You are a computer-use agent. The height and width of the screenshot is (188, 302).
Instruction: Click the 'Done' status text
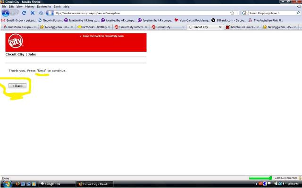(6, 178)
